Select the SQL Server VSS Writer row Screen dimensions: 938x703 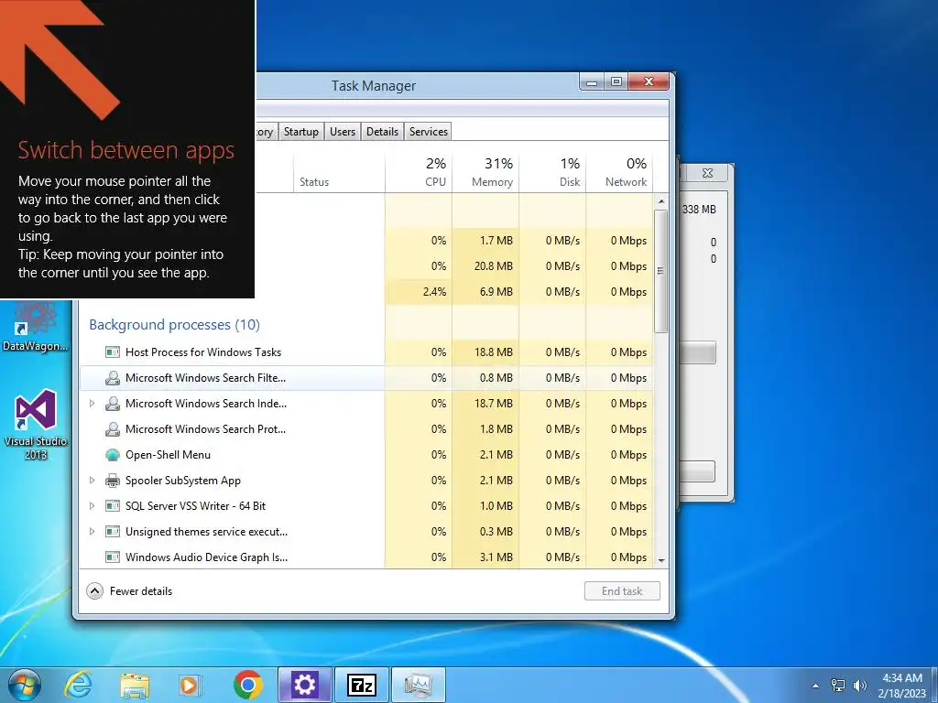(x=366, y=505)
